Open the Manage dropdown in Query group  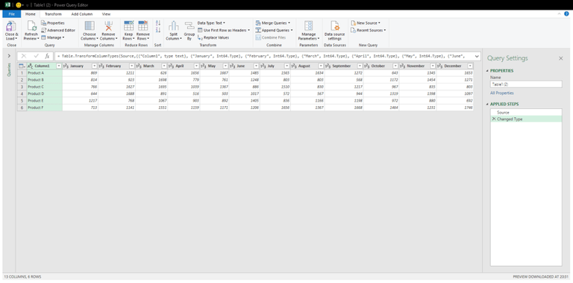coord(53,37)
